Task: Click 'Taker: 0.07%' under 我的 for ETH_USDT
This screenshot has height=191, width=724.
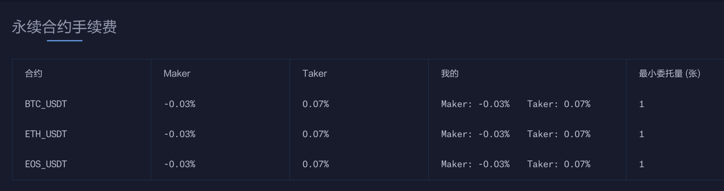Action: [x=559, y=134]
